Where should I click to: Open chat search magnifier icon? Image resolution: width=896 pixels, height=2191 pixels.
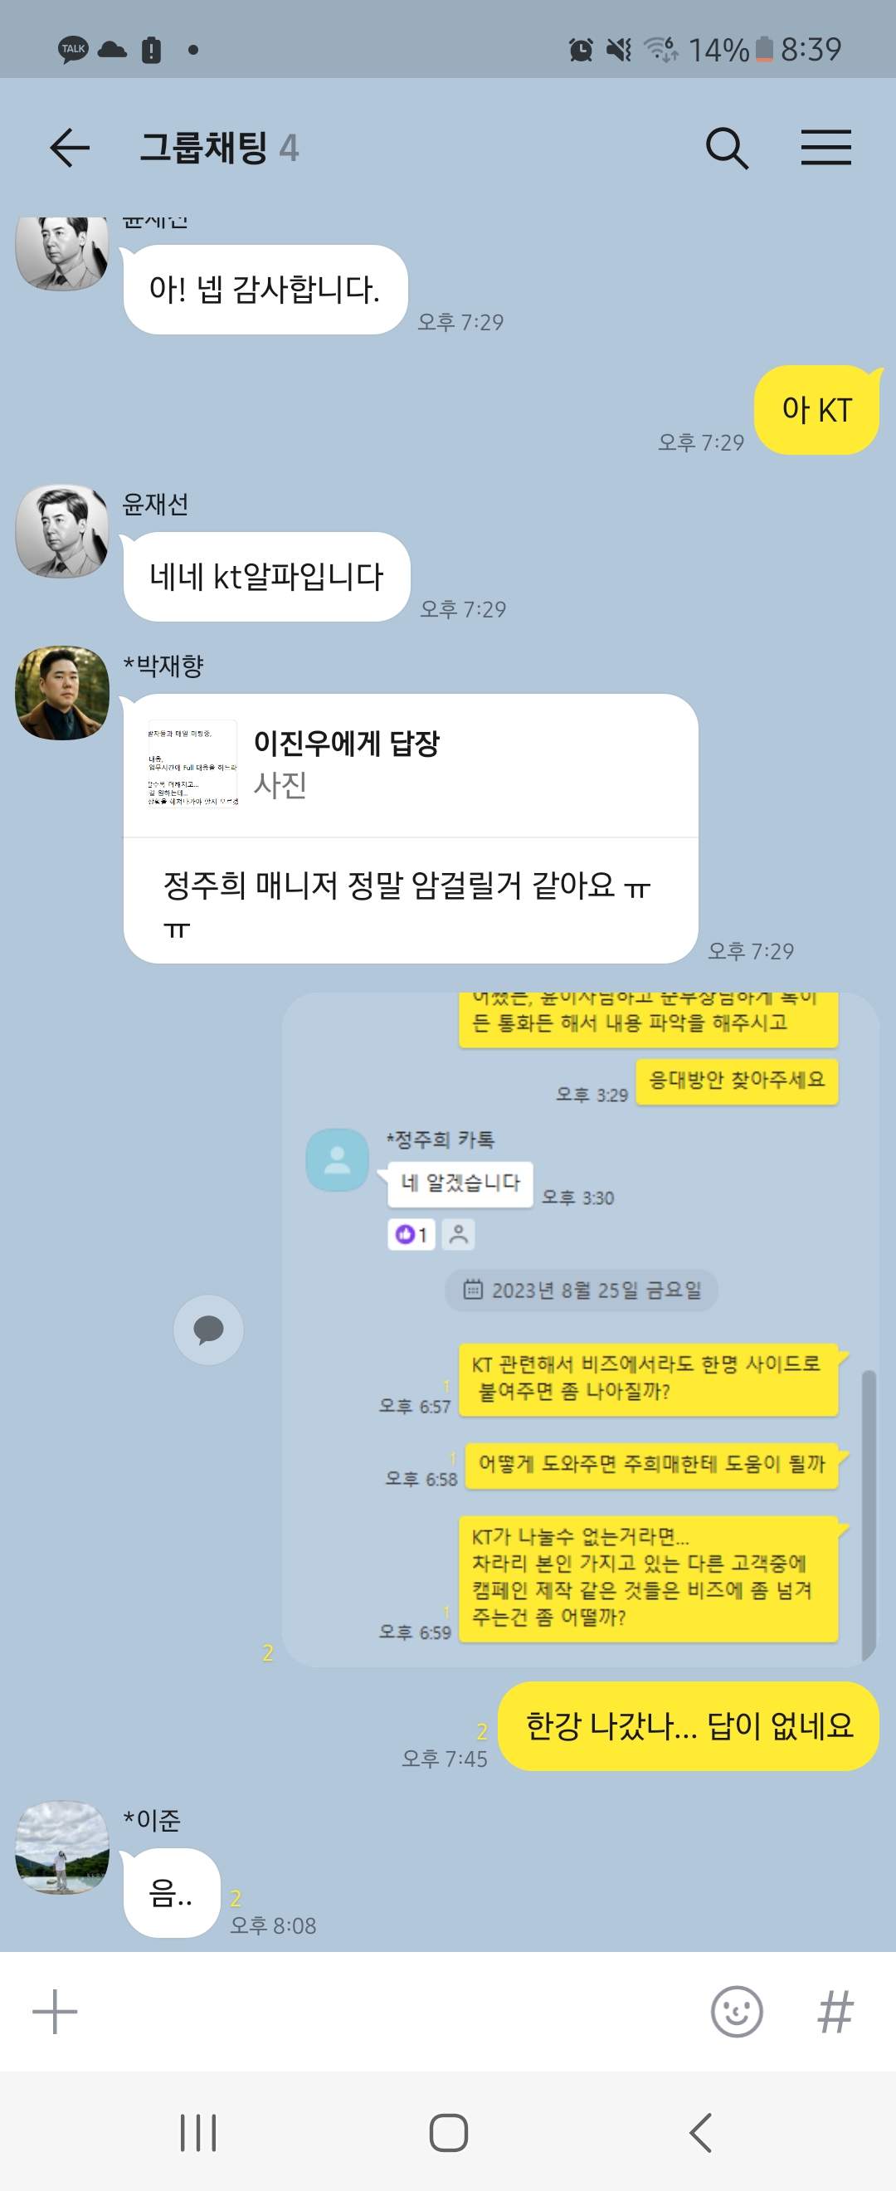[x=727, y=148]
